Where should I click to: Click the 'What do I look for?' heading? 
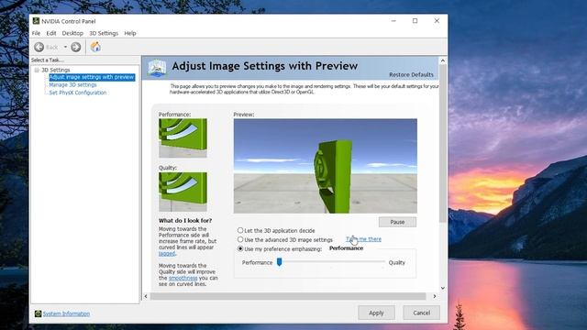[185, 221]
